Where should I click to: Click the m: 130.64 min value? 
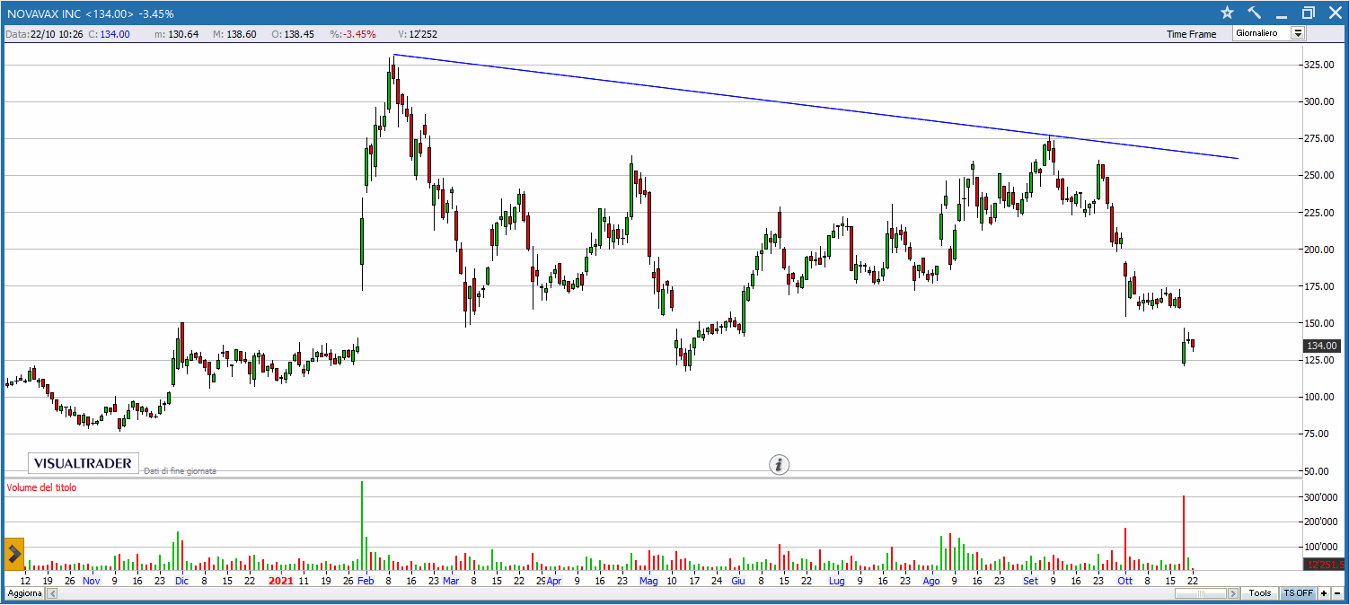click(176, 34)
